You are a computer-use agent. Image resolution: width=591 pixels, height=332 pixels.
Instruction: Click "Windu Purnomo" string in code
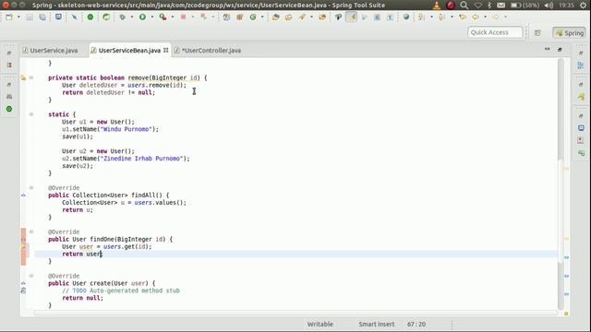coord(127,129)
